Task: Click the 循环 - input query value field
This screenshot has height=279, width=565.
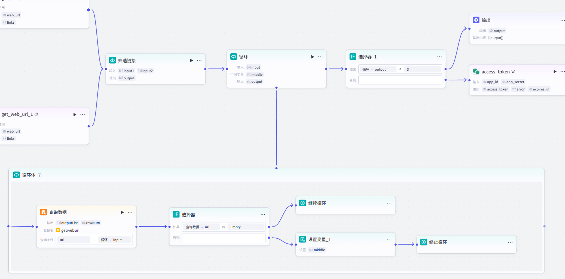Action: click(115, 240)
